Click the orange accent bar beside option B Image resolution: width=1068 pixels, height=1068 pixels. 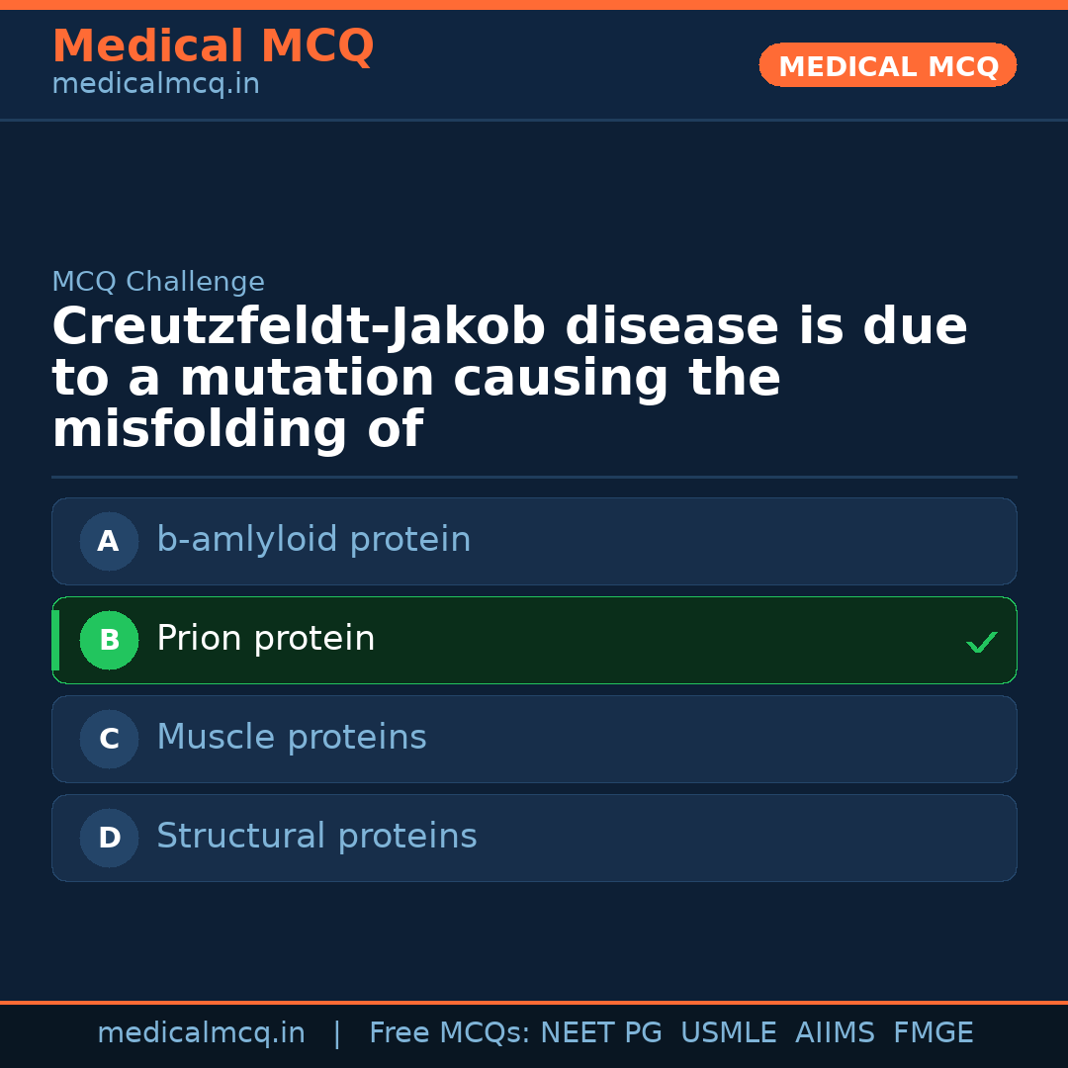coord(55,640)
